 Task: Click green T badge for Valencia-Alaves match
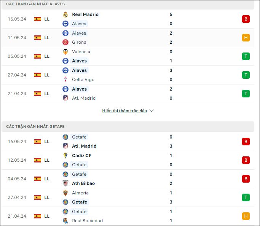(x=246, y=56)
